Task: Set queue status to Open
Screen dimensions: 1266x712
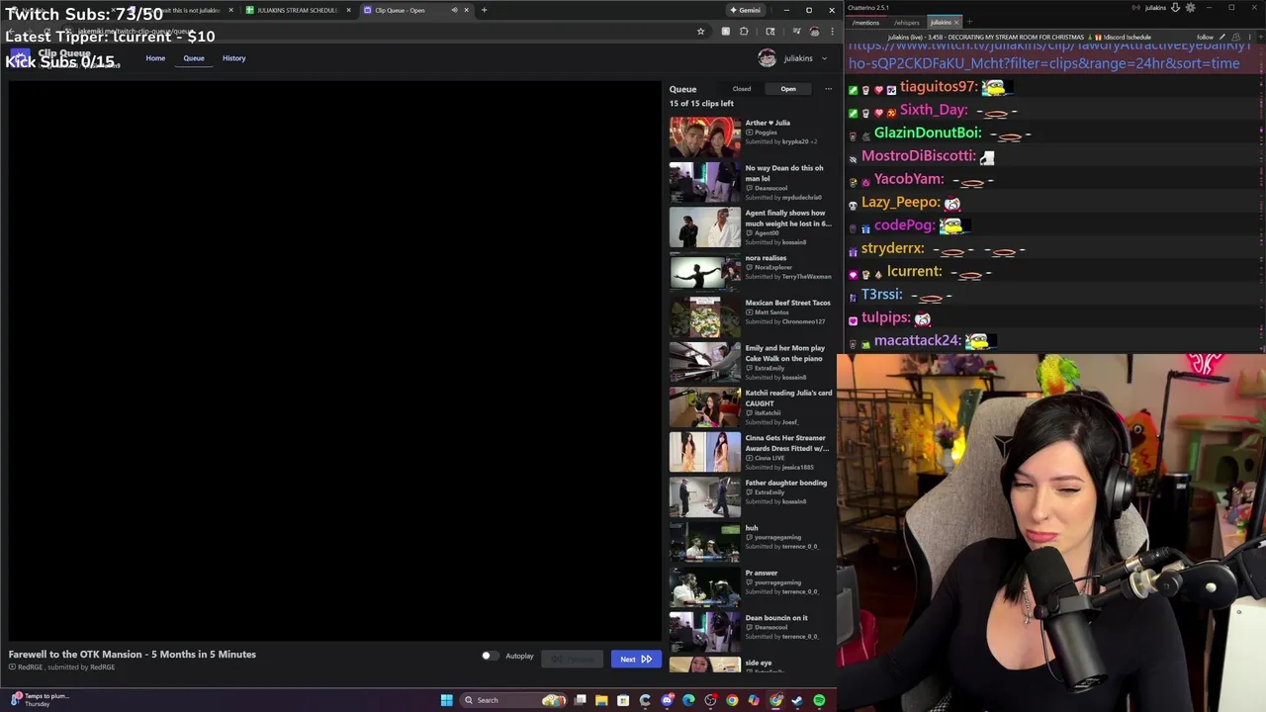Action: [x=788, y=89]
